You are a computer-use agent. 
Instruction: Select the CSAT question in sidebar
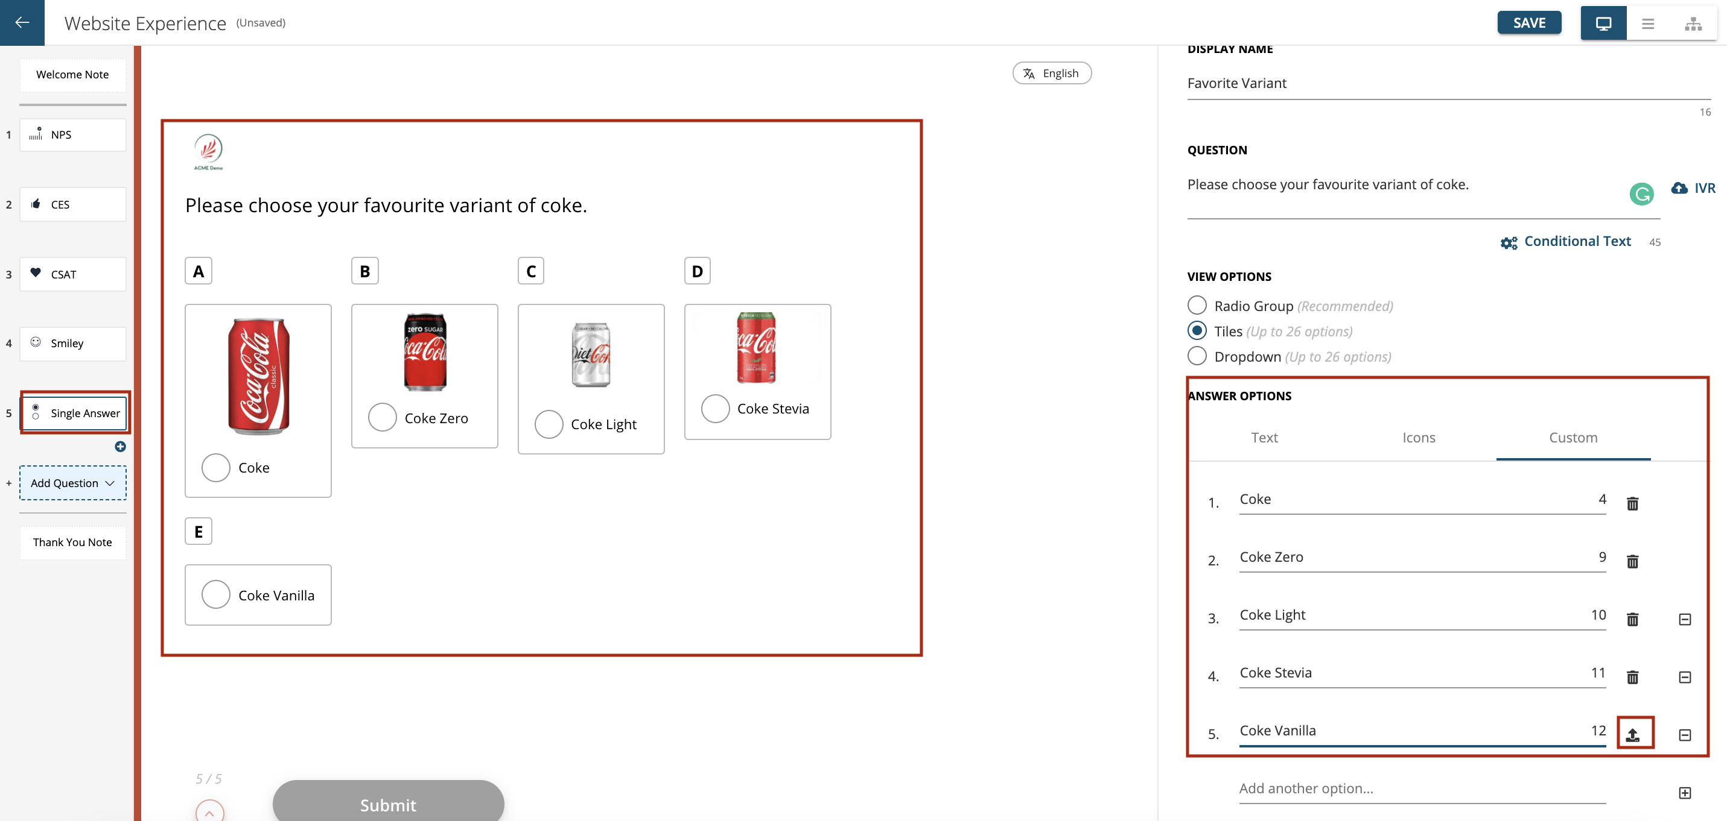pos(72,274)
